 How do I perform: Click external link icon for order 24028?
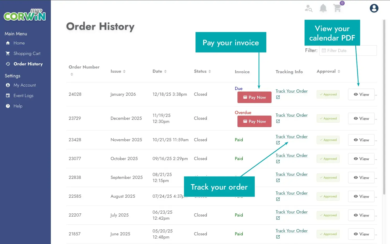pyautogui.click(x=278, y=97)
